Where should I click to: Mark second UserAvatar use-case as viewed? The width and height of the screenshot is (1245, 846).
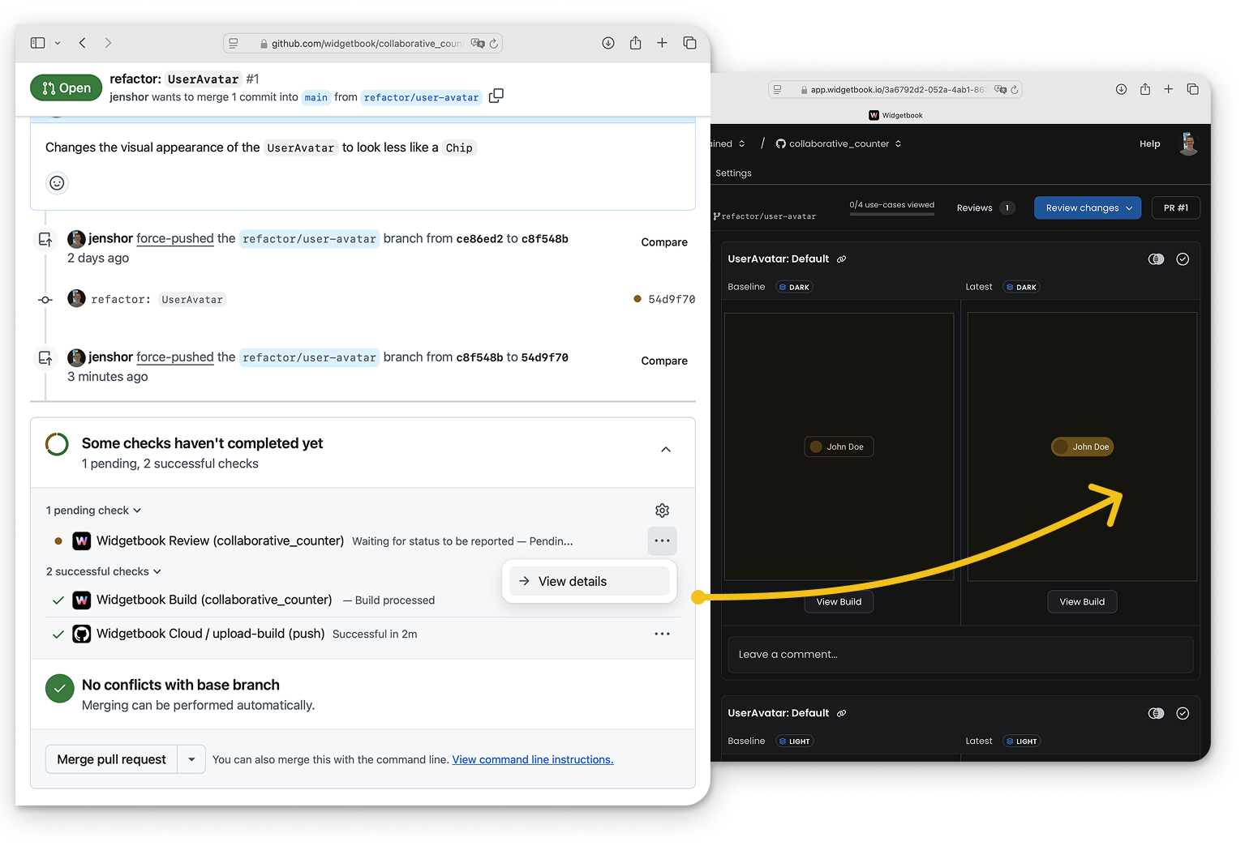click(x=1183, y=713)
